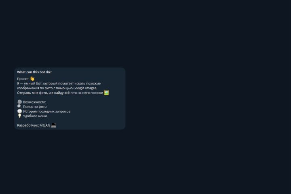This screenshot has width=291, height=194.
Task: Click the empty dark chat background
Action: coord(204,93)
